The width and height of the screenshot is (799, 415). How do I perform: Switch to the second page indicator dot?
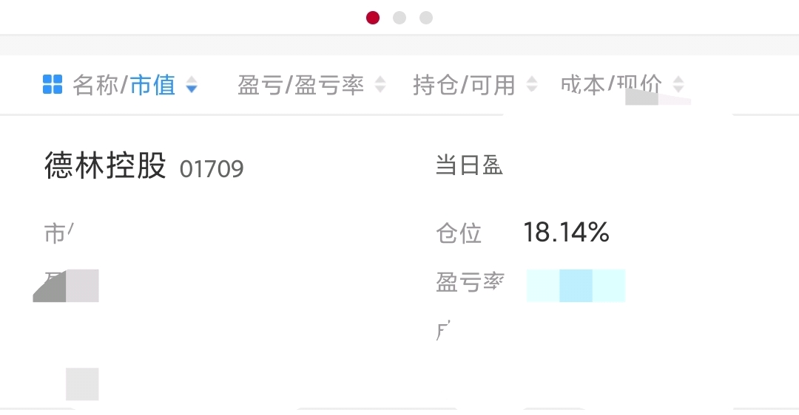[399, 18]
